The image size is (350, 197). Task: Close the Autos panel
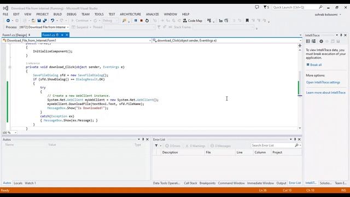click(x=147, y=140)
